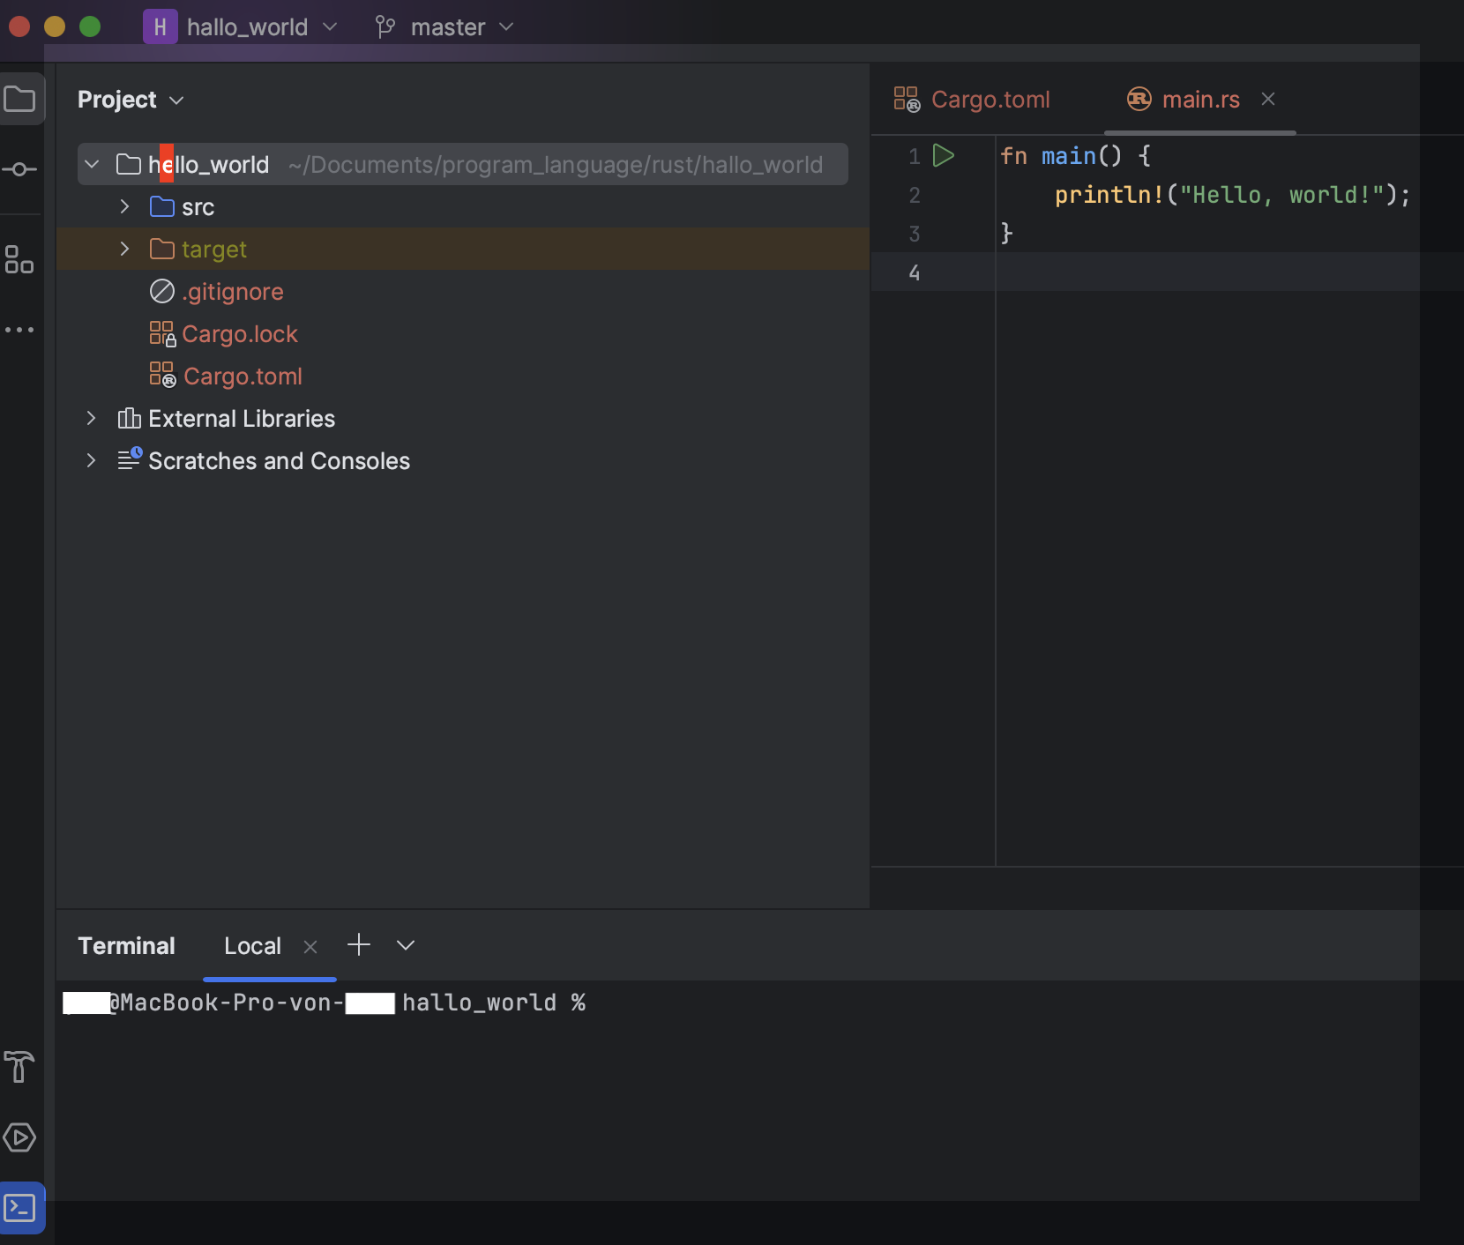
Task: Switch to the main.rs editor tab
Action: pos(1200,99)
